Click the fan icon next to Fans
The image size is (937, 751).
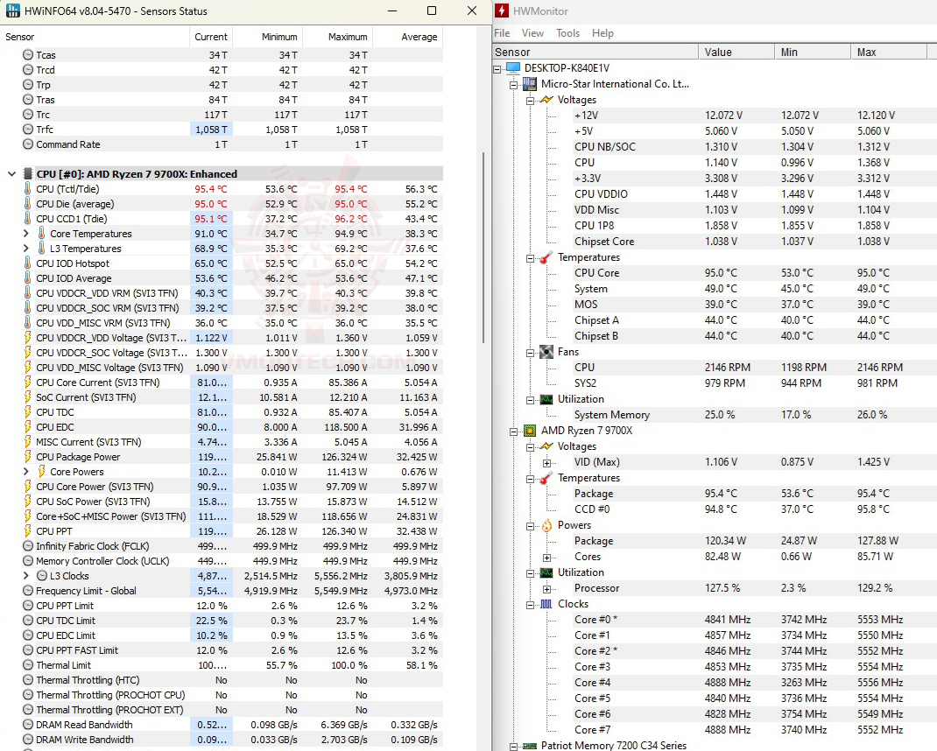click(x=546, y=352)
